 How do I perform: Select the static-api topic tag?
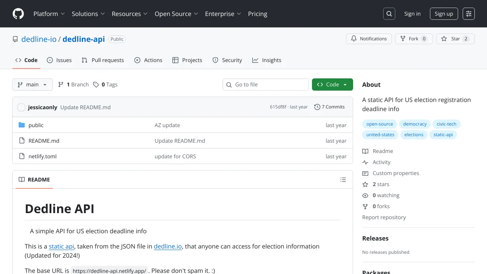tap(443, 135)
